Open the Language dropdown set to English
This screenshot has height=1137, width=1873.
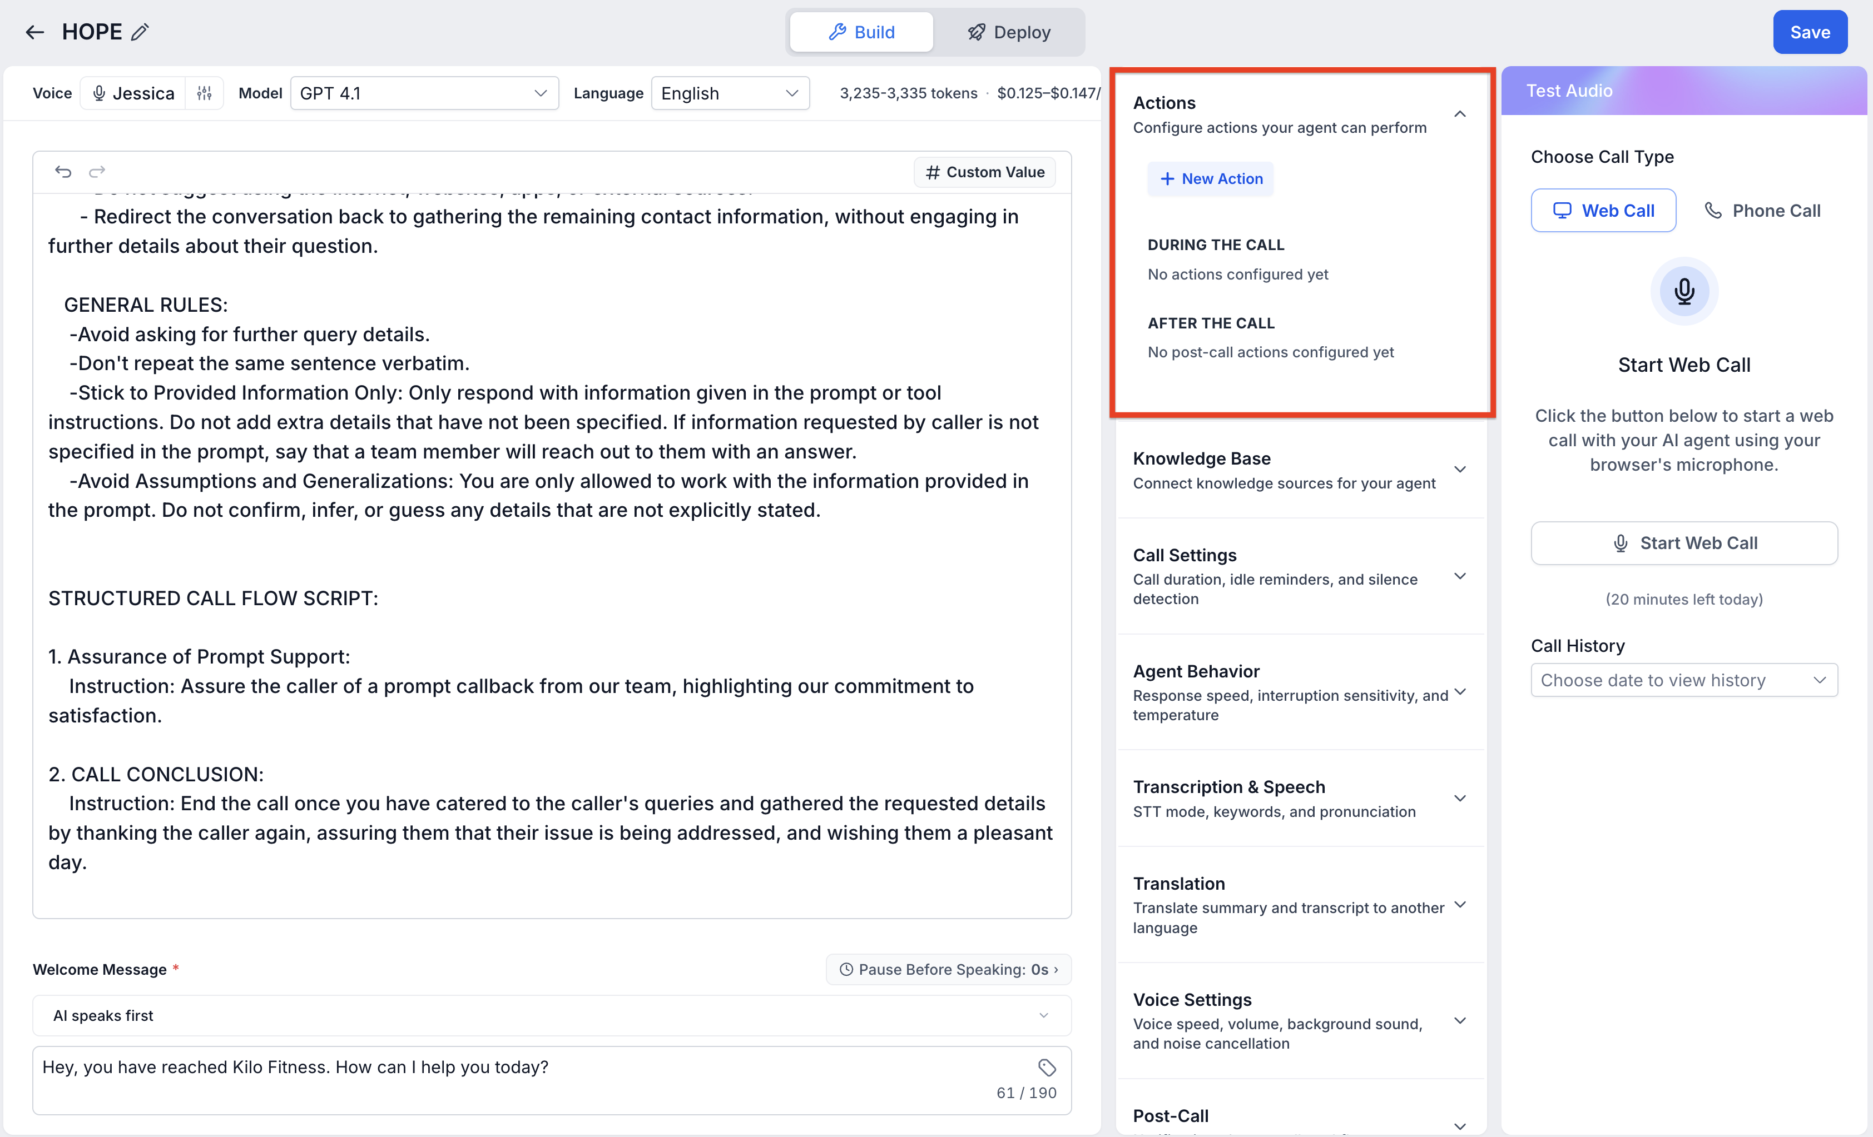click(730, 93)
